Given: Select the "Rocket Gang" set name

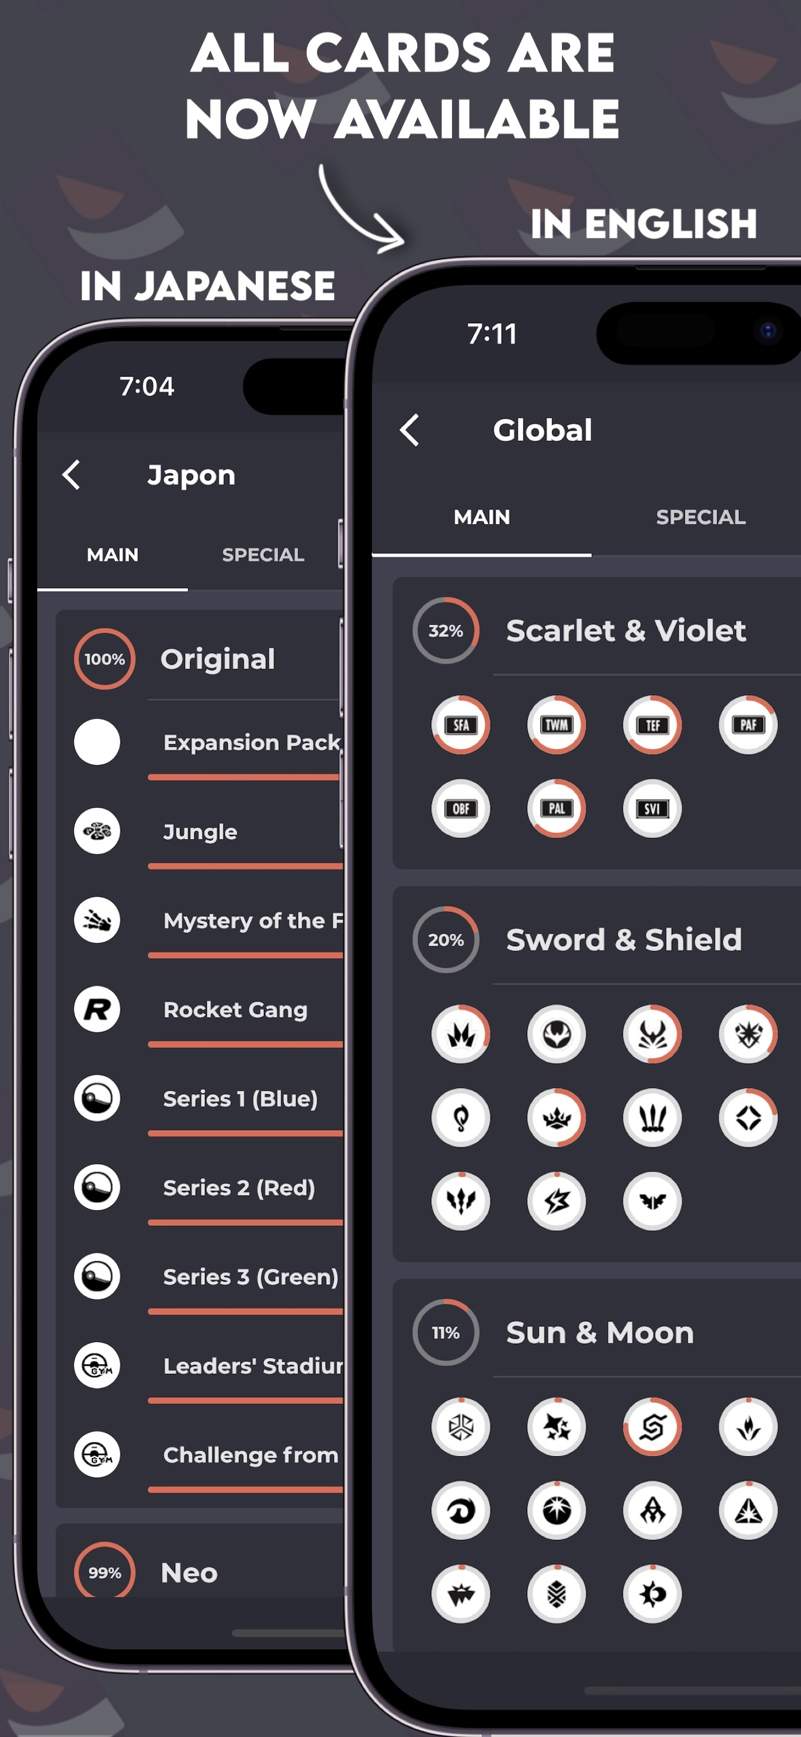Looking at the screenshot, I should (x=235, y=1010).
